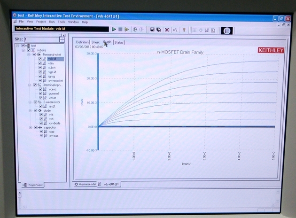This screenshot has width=296, height=218.
Task: Open help with question mark icon
Action: [184, 30]
